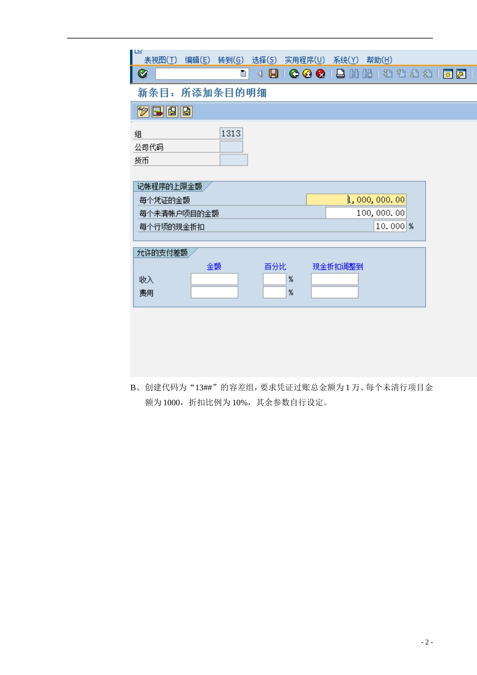Click the Previous Page icon
This screenshot has width=477, height=675.
click(x=401, y=74)
